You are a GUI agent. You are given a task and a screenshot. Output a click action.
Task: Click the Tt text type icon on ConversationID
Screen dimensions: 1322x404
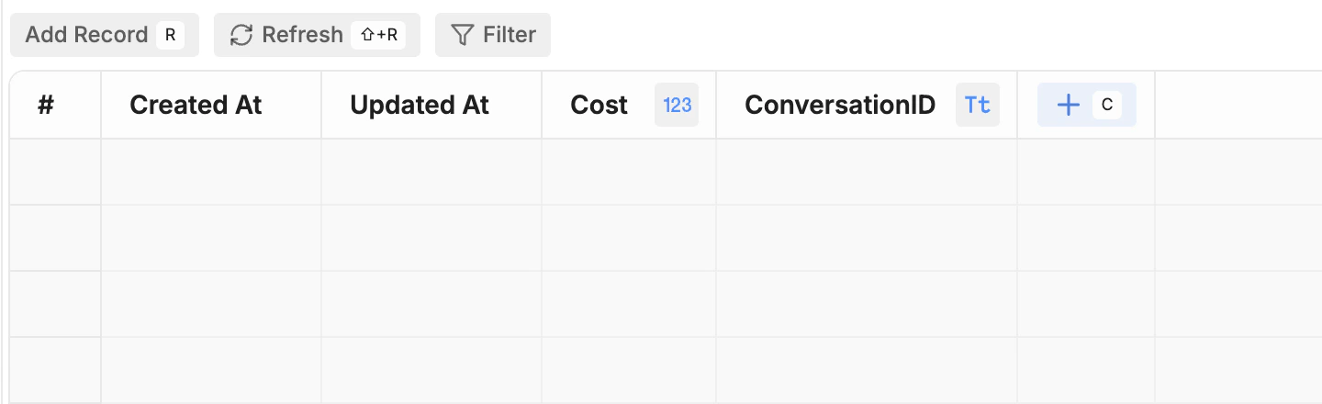click(978, 105)
